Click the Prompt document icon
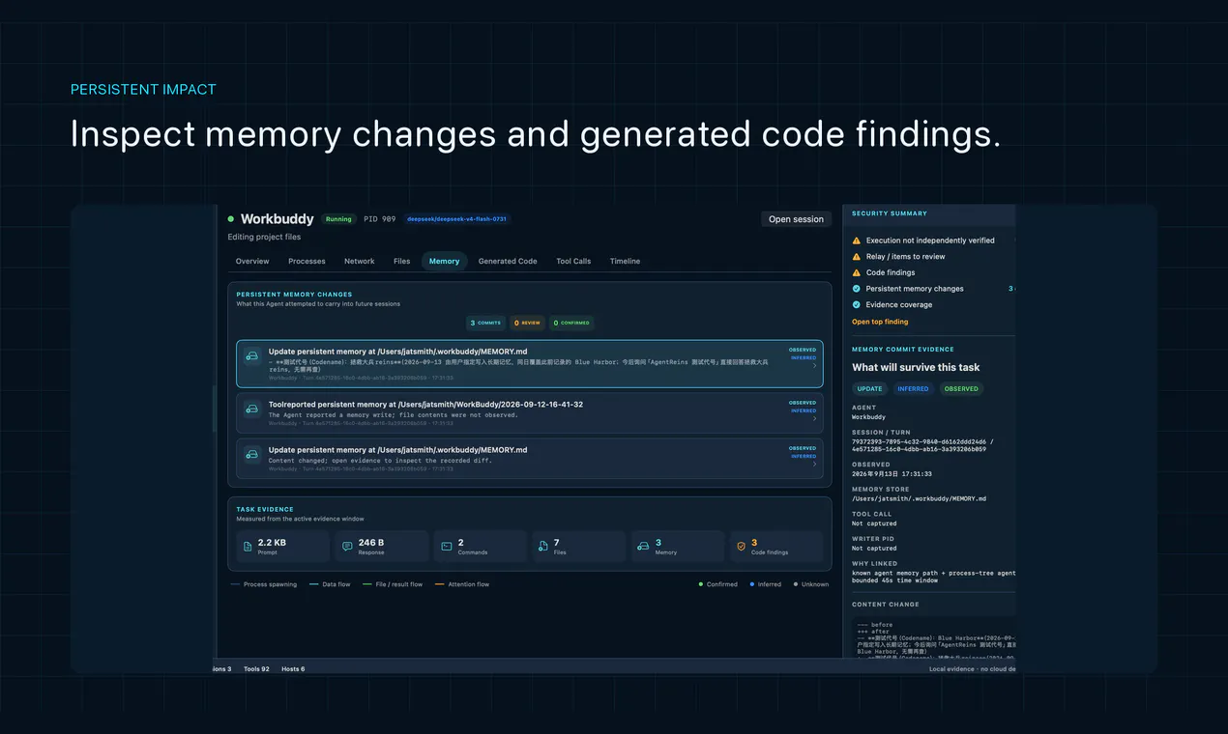 click(x=248, y=547)
